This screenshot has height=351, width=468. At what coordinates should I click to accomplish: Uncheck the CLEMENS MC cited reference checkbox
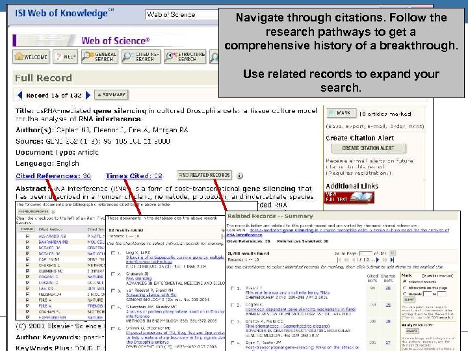pos(27,271)
